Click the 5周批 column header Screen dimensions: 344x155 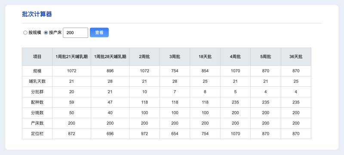265,57
